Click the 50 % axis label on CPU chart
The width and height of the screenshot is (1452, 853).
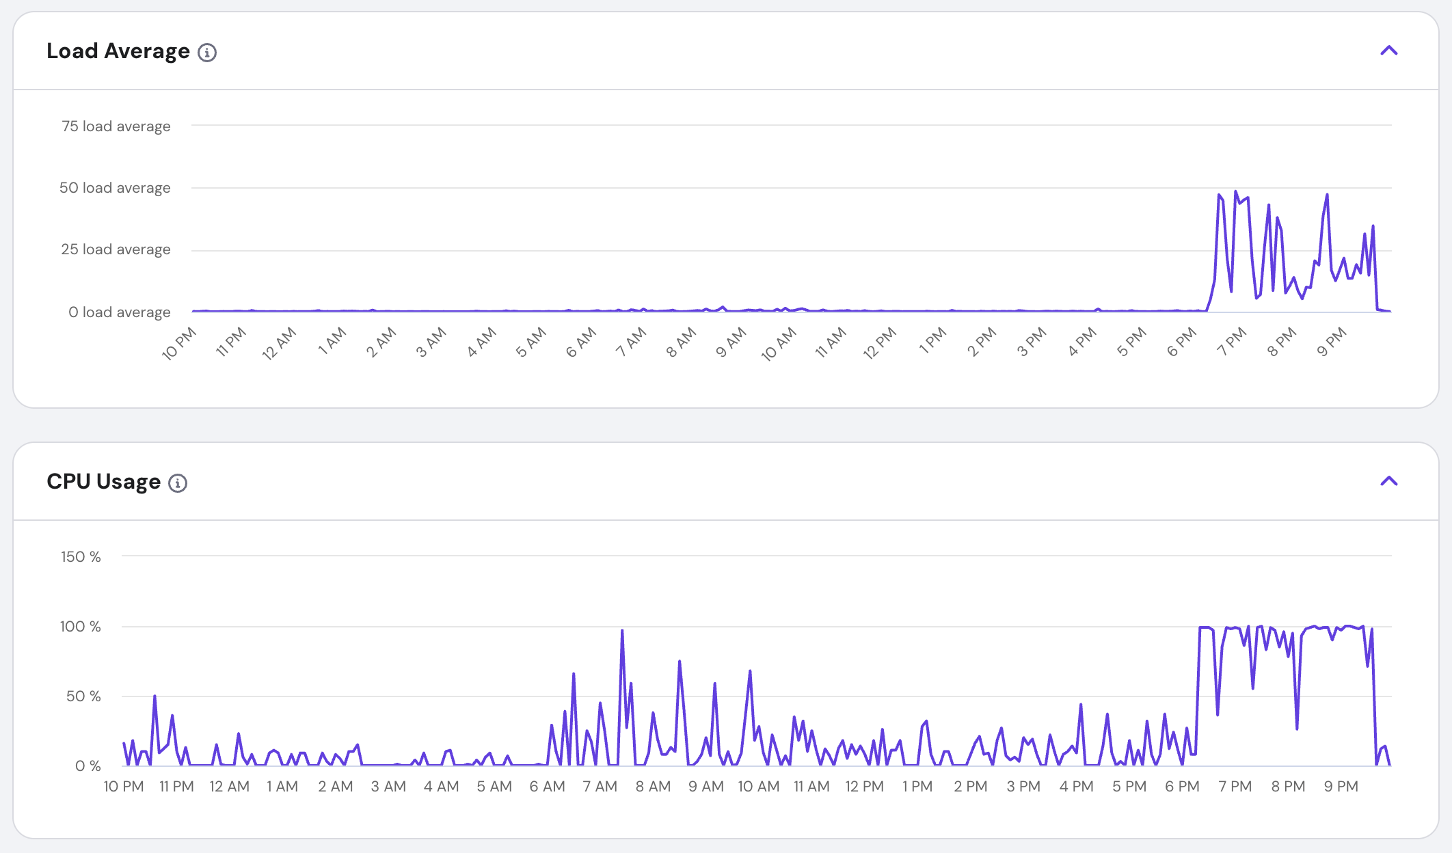tap(83, 696)
